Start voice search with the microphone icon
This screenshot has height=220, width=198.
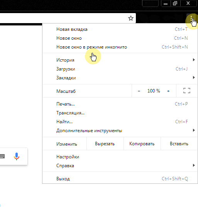pyautogui.click(x=17, y=156)
